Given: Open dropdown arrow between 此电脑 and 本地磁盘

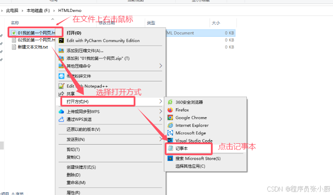Looking at the screenshot, I should click(x=22, y=11).
